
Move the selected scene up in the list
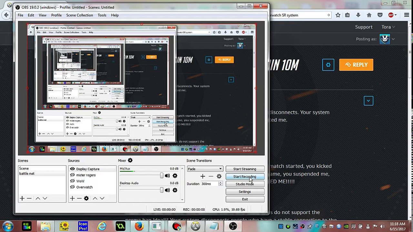point(38,198)
